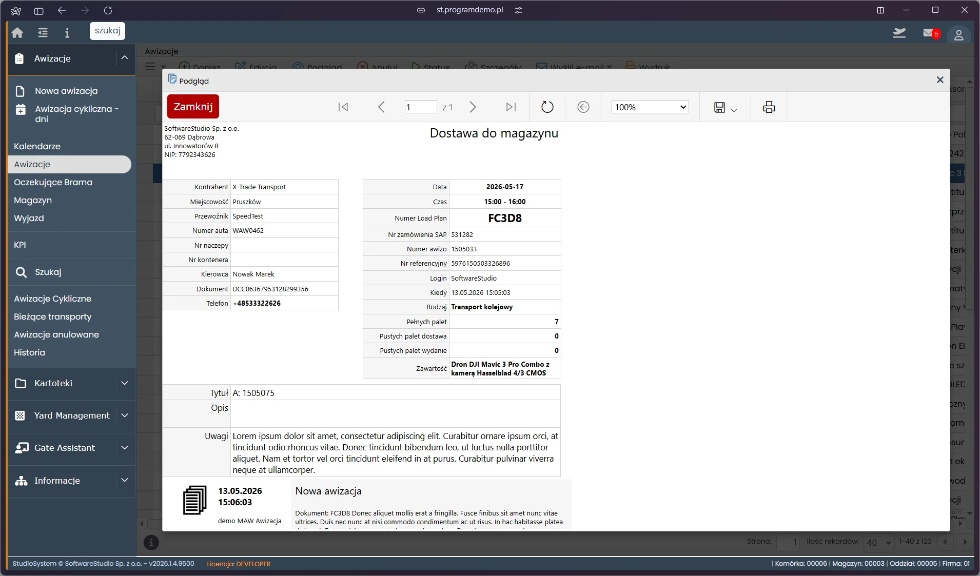The width and height of the screenshot is (980, 576).
Task: Click Load Plan number FC3D8
Action: tap(504, 218)
